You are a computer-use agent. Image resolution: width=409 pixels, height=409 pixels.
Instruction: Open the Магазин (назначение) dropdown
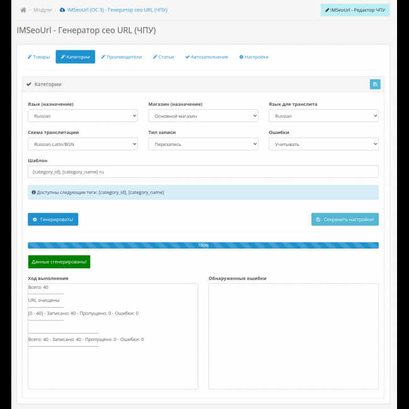point(203,116)
